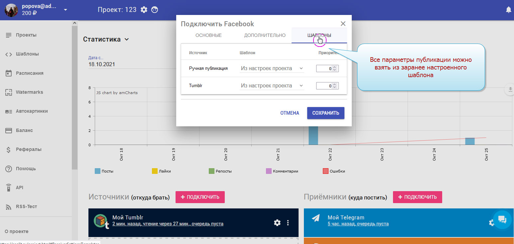Open the live chat bubble
Viewport: 514px width, 244px height.
tap(502, 219)
